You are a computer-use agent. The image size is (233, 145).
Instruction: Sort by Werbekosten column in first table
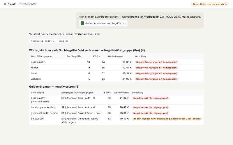point(115,56)
